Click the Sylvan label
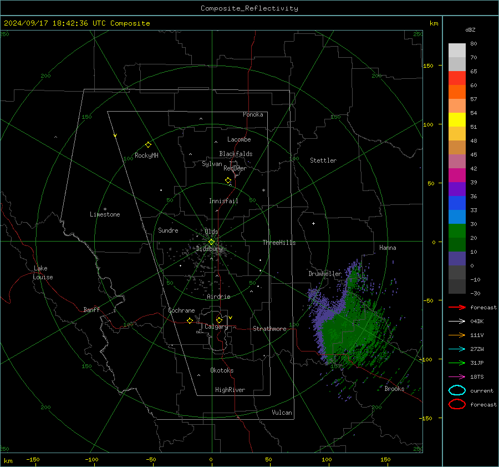The height and width of the screenshot is (467, 499). [x=212, y=164]
